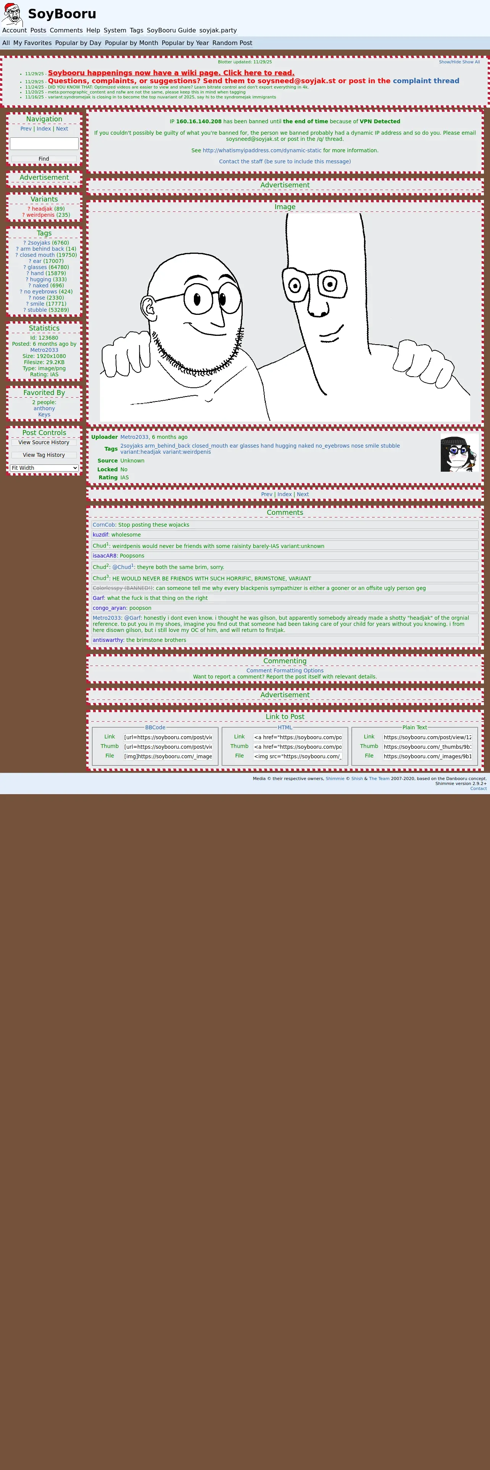Select the All submenu item
The height and width of the screenshot is (1470, 490).
tap(6, 43)
